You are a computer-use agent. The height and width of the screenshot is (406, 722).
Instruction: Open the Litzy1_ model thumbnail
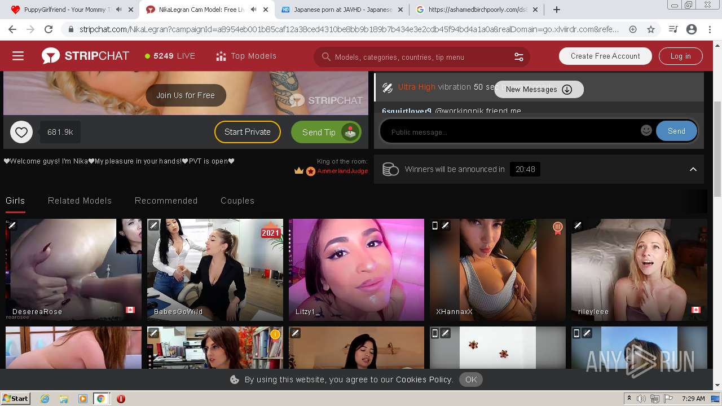pyautogui.click(x=356, y=270)
